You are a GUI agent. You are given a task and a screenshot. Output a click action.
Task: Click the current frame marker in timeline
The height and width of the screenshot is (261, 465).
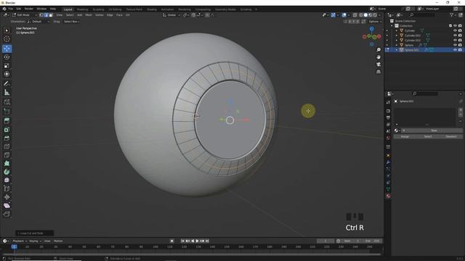pyautogui.click(x=14, y=246)
